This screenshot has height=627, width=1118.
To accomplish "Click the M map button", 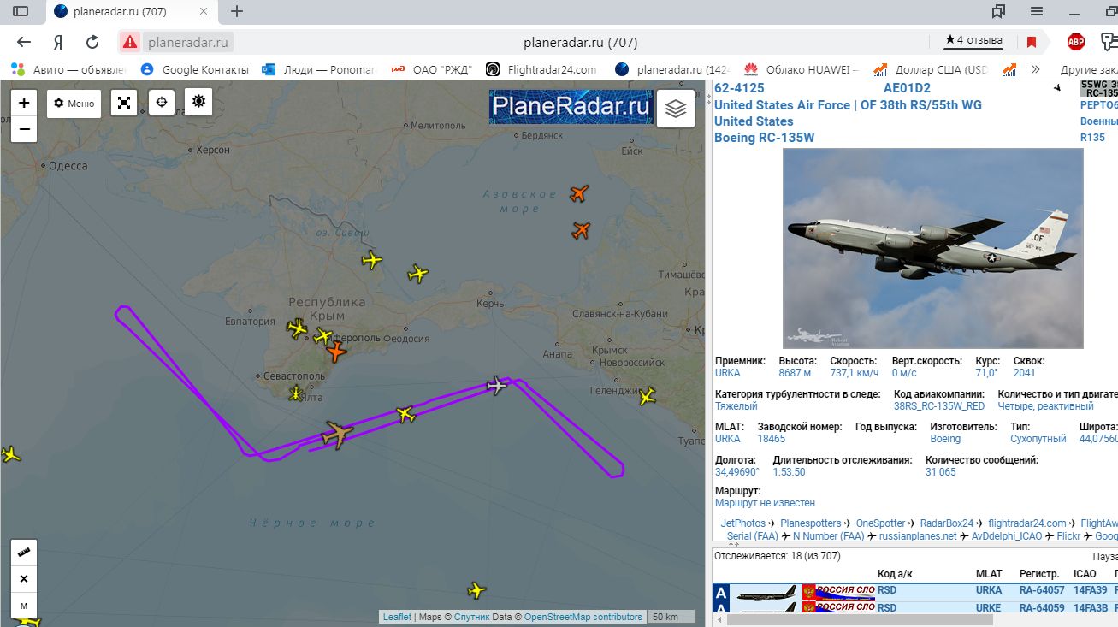I will [x=24, y=606].
